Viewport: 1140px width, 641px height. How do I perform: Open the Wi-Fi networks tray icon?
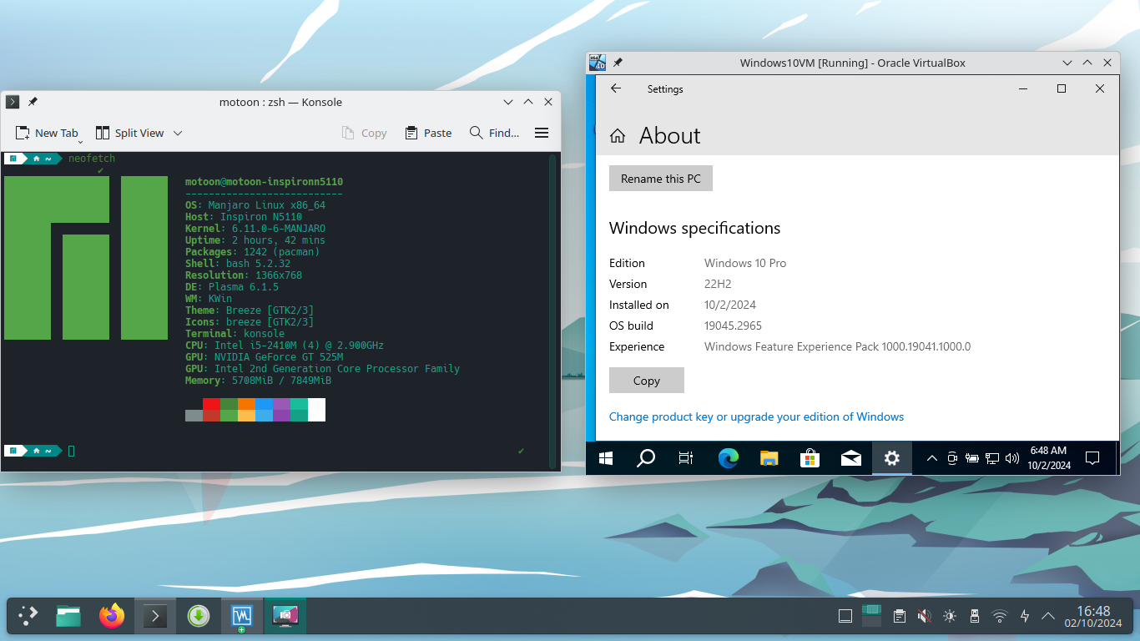tap(999, 617)
